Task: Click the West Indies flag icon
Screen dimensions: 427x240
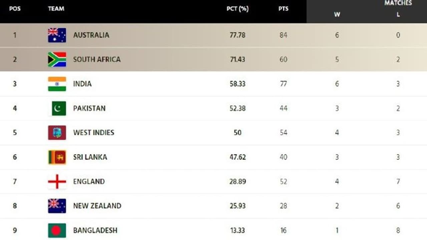Action: (x=57, y=133)
